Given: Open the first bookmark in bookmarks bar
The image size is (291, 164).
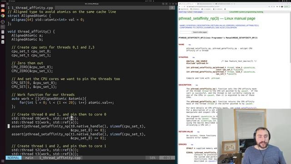Looking at the screenshot, I should tap(184, 9).
